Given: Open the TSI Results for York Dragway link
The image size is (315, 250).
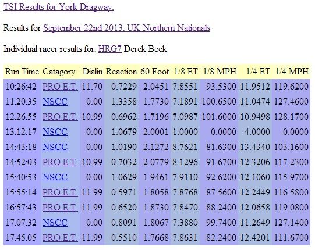Looking at the screenshot, I should pyautogui.click(x=59, y=7).
